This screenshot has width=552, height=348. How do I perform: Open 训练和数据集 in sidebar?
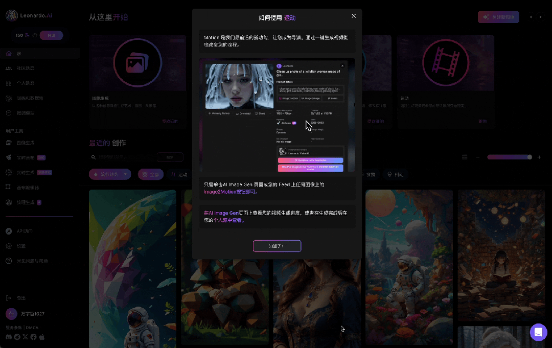(x=30, y=98)
